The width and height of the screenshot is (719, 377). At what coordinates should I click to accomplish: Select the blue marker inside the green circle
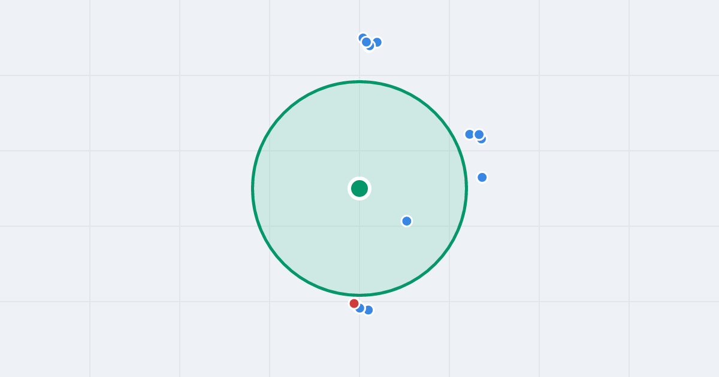[x=407, y=221]
